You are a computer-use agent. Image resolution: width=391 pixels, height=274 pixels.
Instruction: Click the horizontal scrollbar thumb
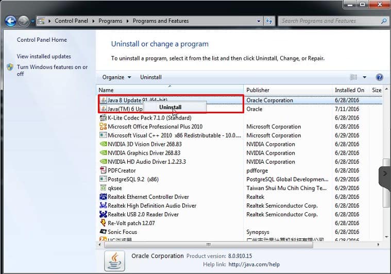pyautogui.click(x=209, y=245)
